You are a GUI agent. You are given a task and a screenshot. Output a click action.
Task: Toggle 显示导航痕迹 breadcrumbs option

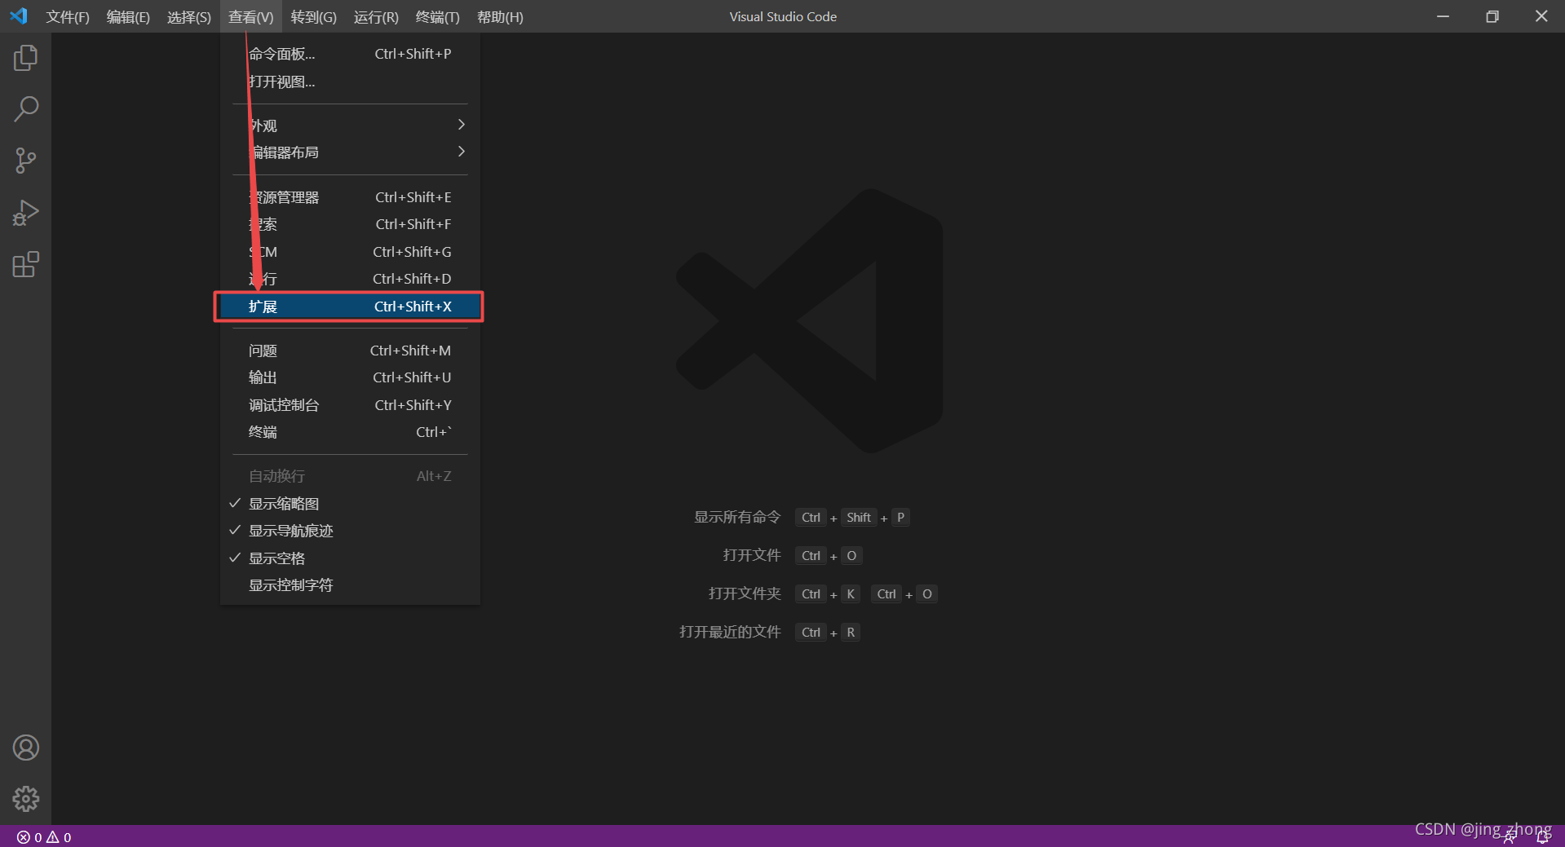tap(350, 531)
